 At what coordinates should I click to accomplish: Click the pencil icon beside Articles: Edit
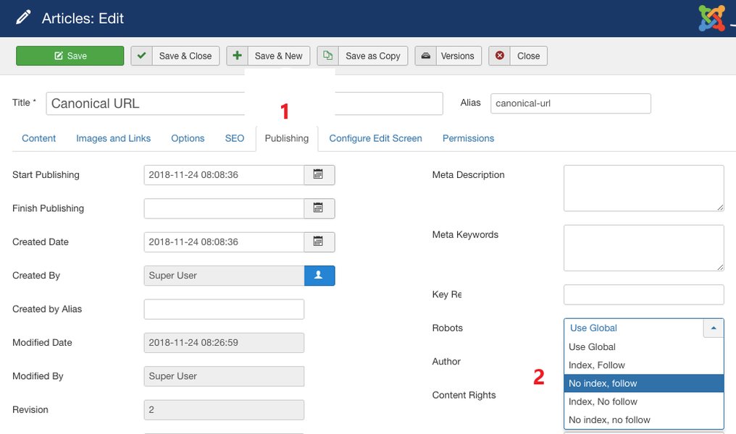[23, 17]
